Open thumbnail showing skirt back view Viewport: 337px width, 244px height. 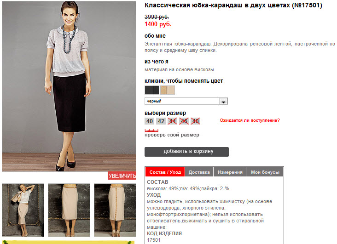point(115,210)
